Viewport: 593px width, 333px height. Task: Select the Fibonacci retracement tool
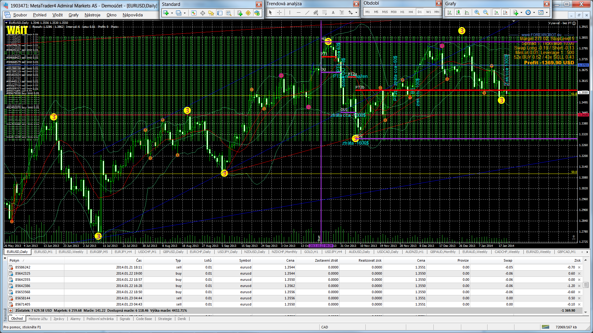click(324, 12)
